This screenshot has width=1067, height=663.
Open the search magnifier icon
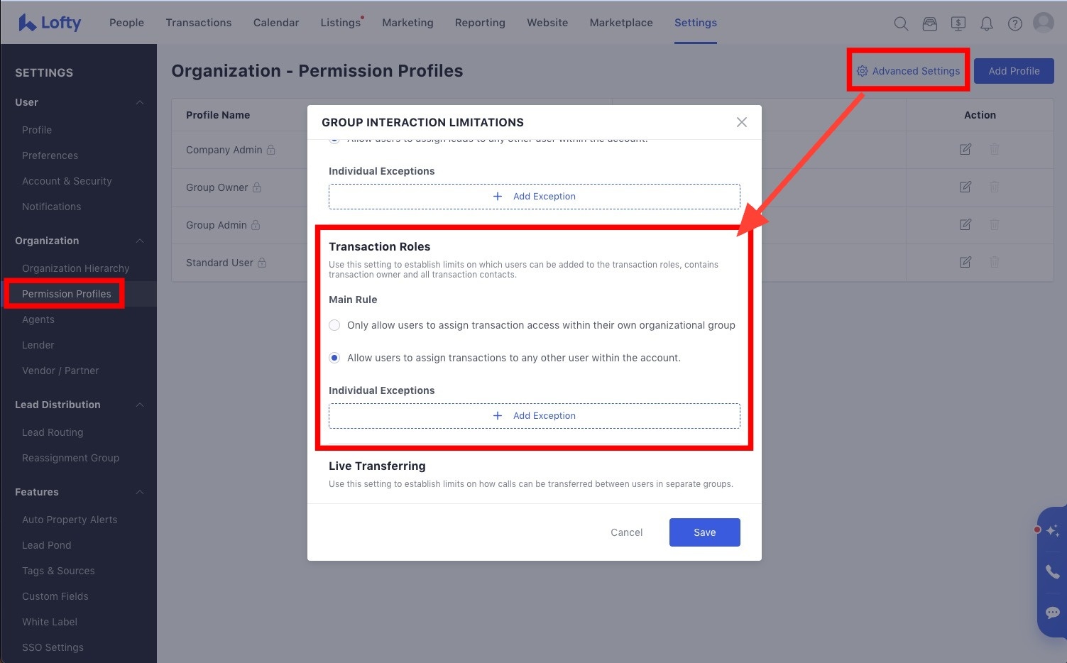[x=901, y=23]
